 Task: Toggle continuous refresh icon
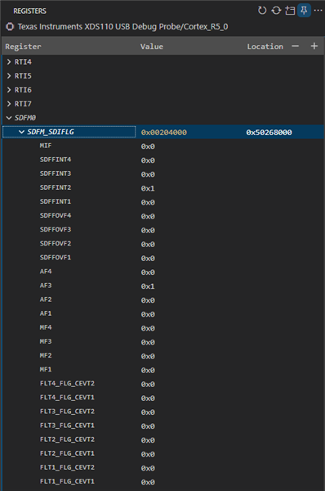[276, 11]
